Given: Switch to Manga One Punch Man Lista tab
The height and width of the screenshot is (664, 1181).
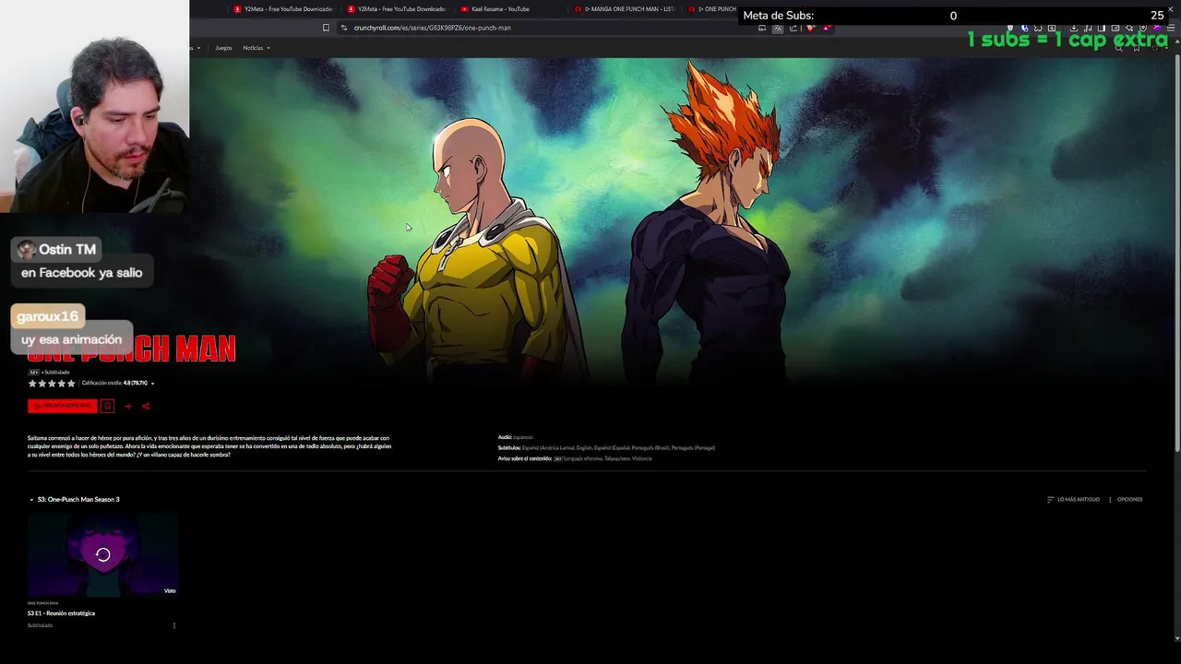Looking at the screenshot, I should [625, 9].
